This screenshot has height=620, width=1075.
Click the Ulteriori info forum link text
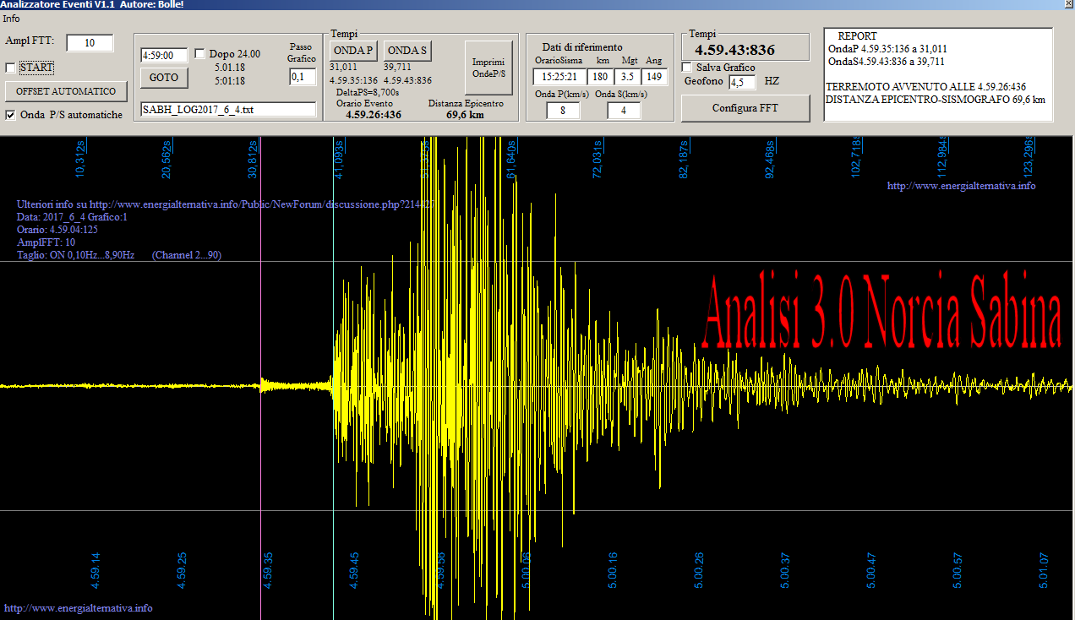pyautogui.click(x=225, y=204)
